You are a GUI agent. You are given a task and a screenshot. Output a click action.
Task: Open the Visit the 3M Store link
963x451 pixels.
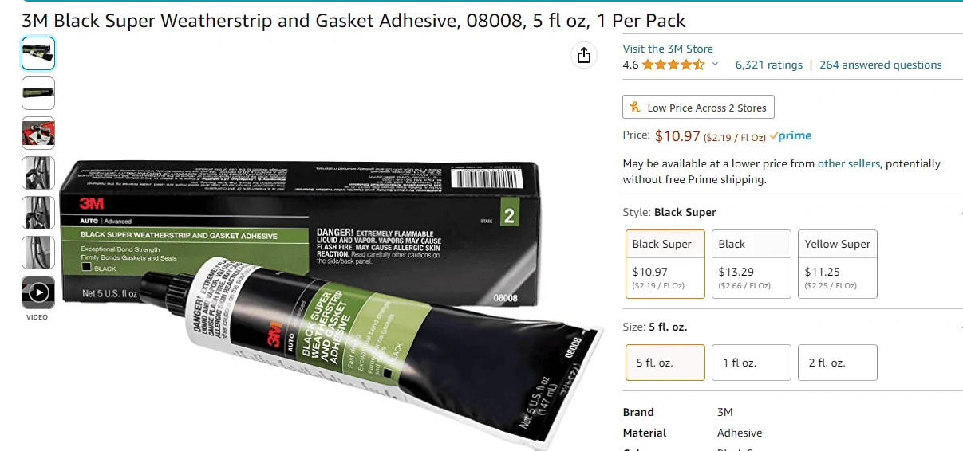668,49
